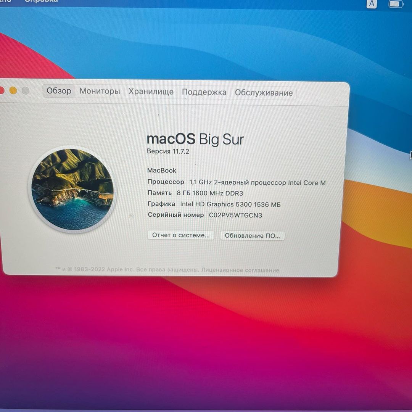This screenshot has width=412, height=412.
Task: Select the Обслуживание tab
Action: [x=264, y=93]
